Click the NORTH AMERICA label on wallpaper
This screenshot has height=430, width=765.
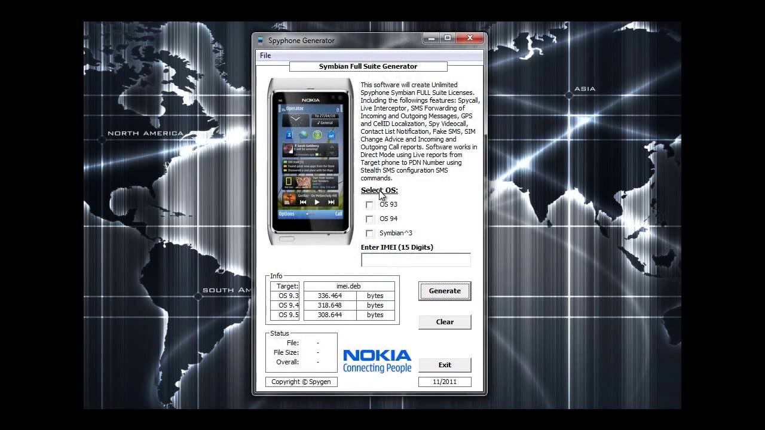(x=145, y=133)
